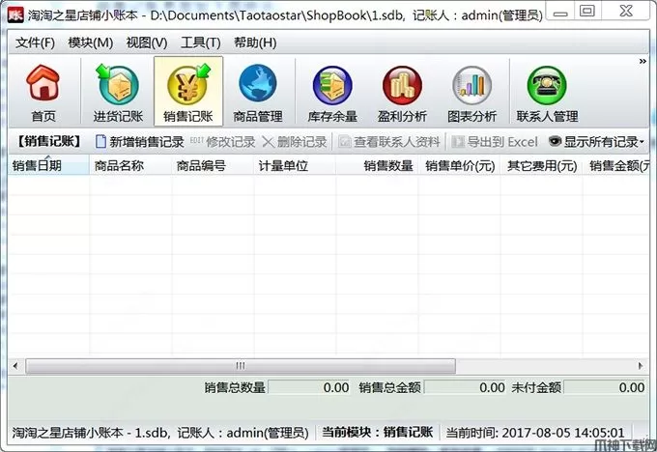Sort by 计量单位 column header
Viewport: 657px width, 452px height.
[295, 165]
